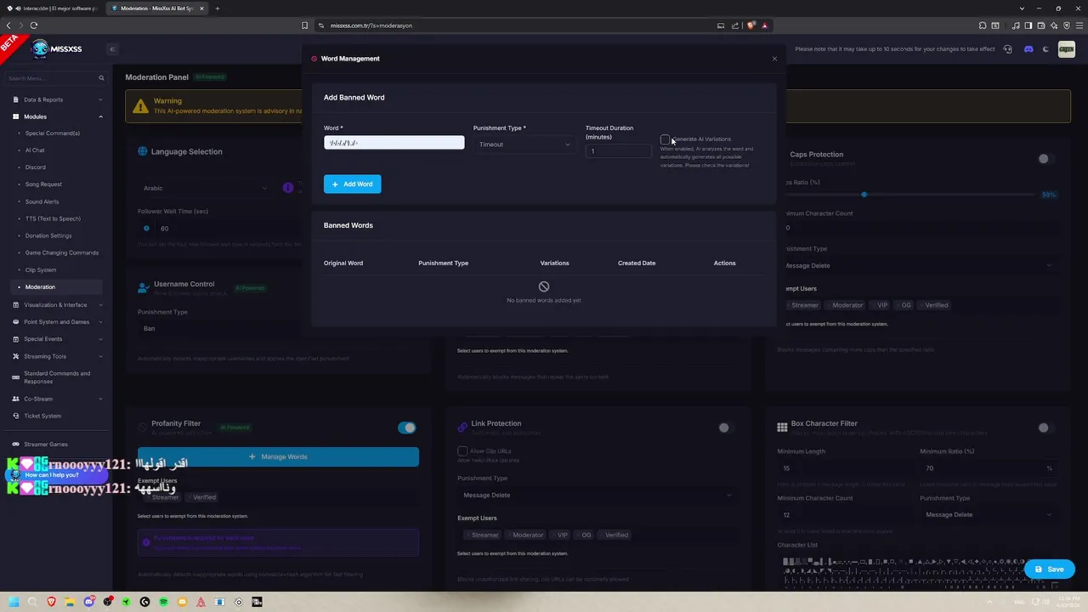The height and width of the screenshot is (612, 1088).
Task: Adjust the Caps Ratio slider handle
Action: point(864,195)
